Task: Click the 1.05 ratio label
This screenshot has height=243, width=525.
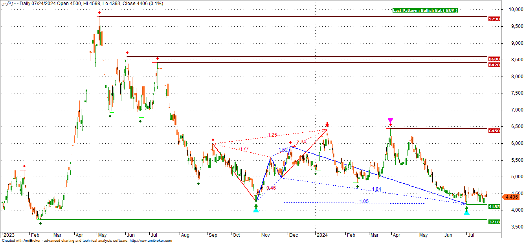Action: coord(364,201)
